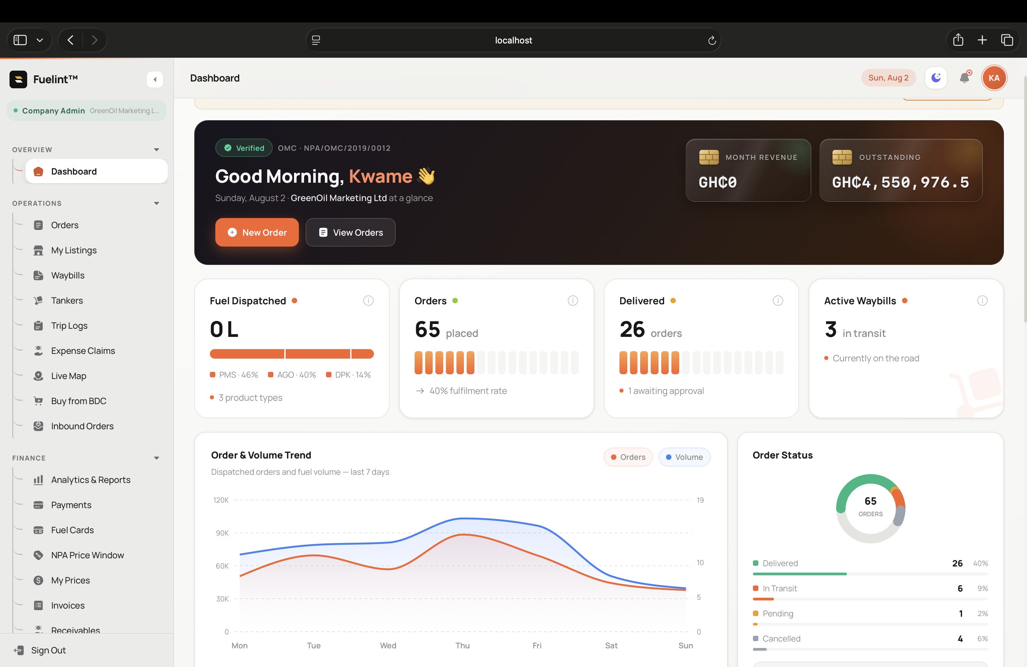Click the 40% fulfilment rate text
The width and height of the screenshot is (1027, 667).
point(468,391)
